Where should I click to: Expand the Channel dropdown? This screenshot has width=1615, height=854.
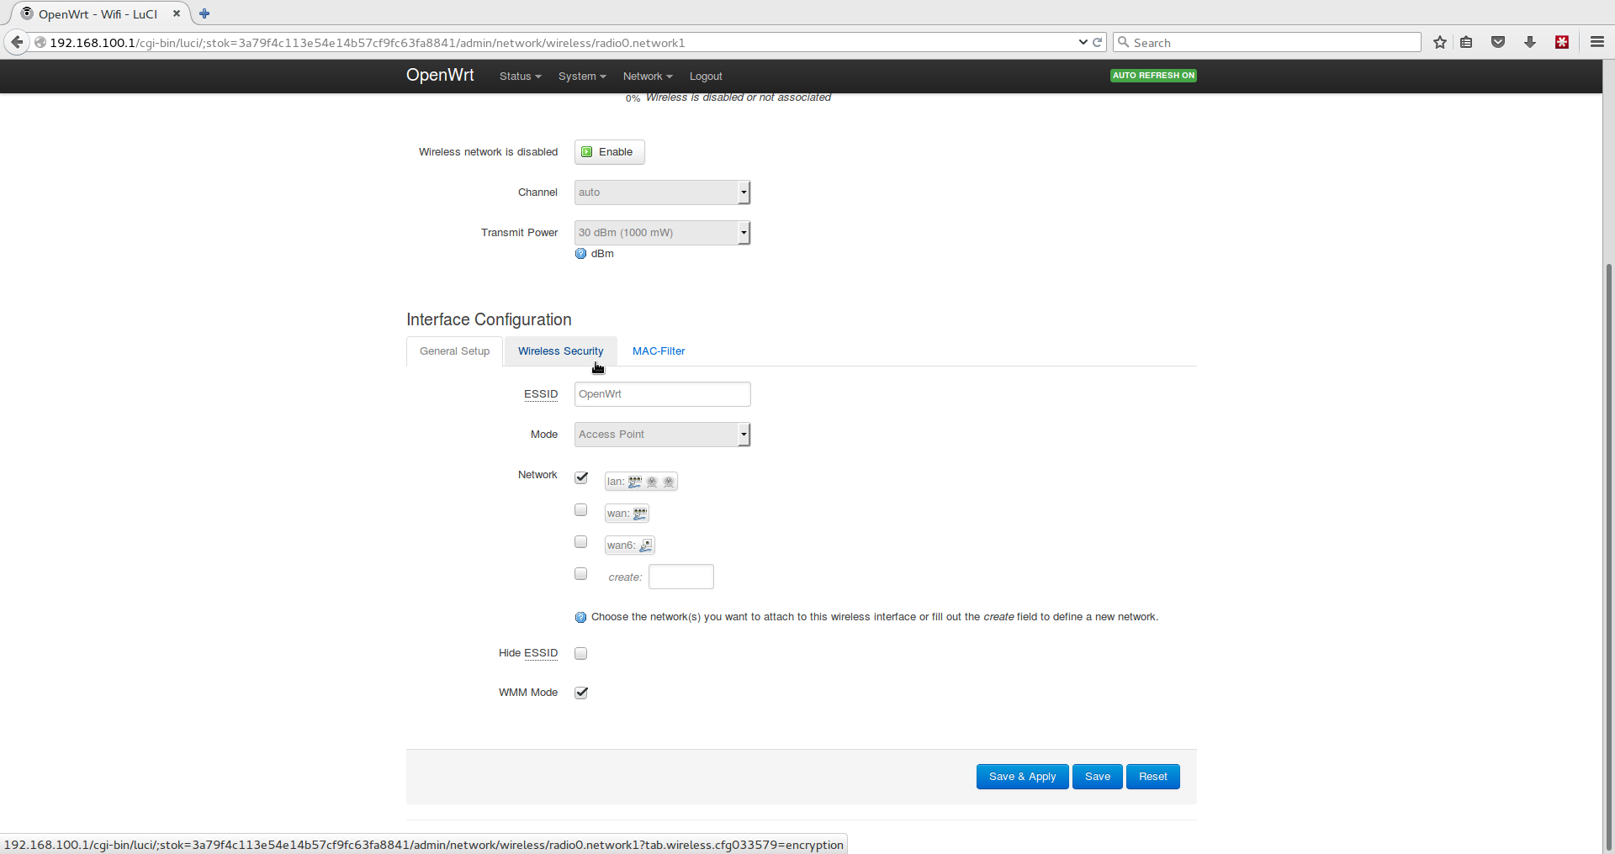coord(662,192)
